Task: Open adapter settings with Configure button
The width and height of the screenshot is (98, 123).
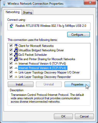Action: click(x=79, y=35)
